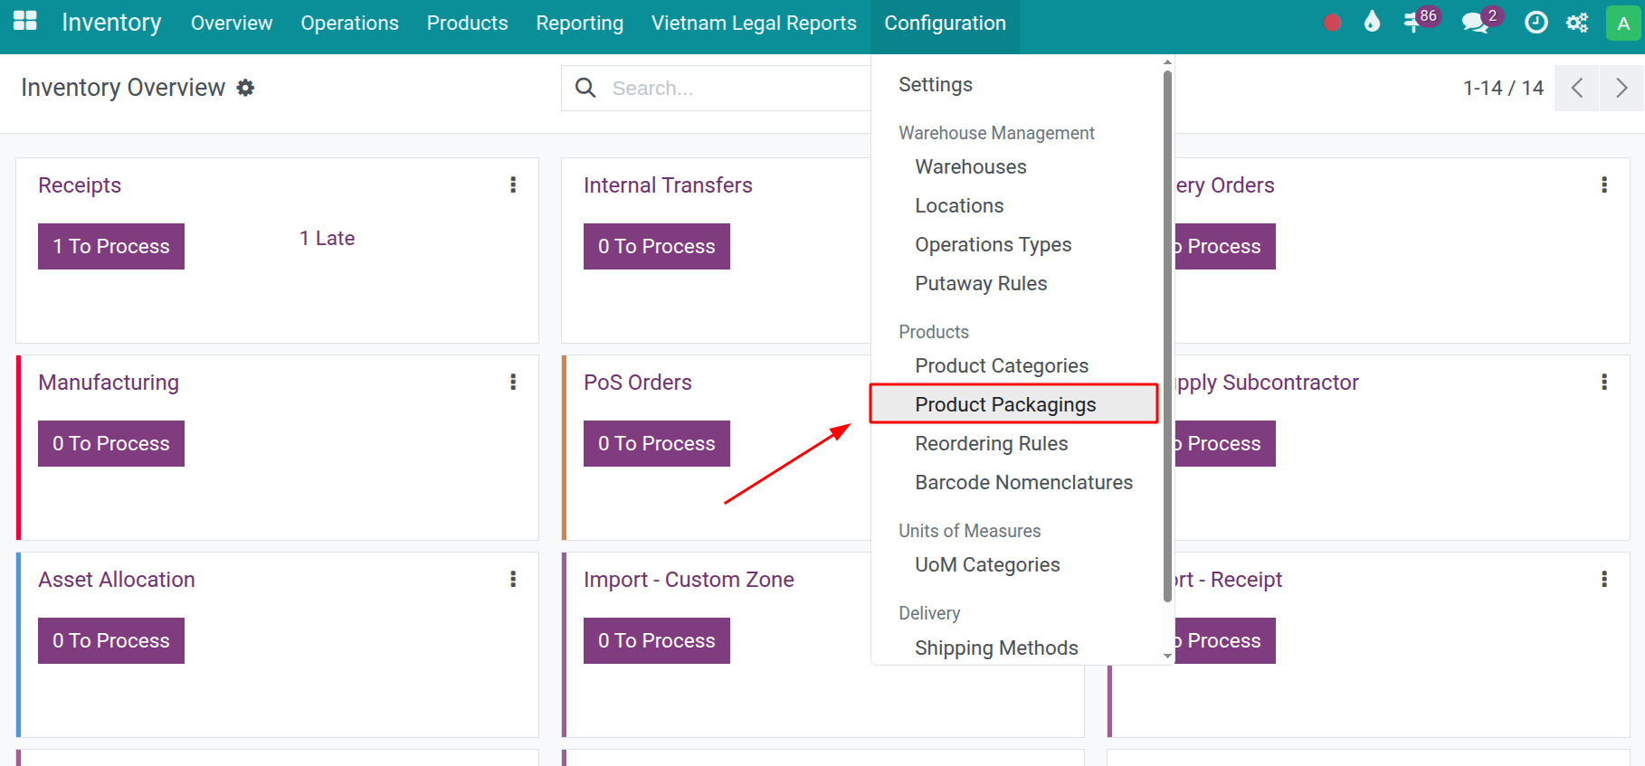Go to next page using right arrow
This screenshot has width=1645, height=766.
pyautogui.click(x=1621, y=88)
